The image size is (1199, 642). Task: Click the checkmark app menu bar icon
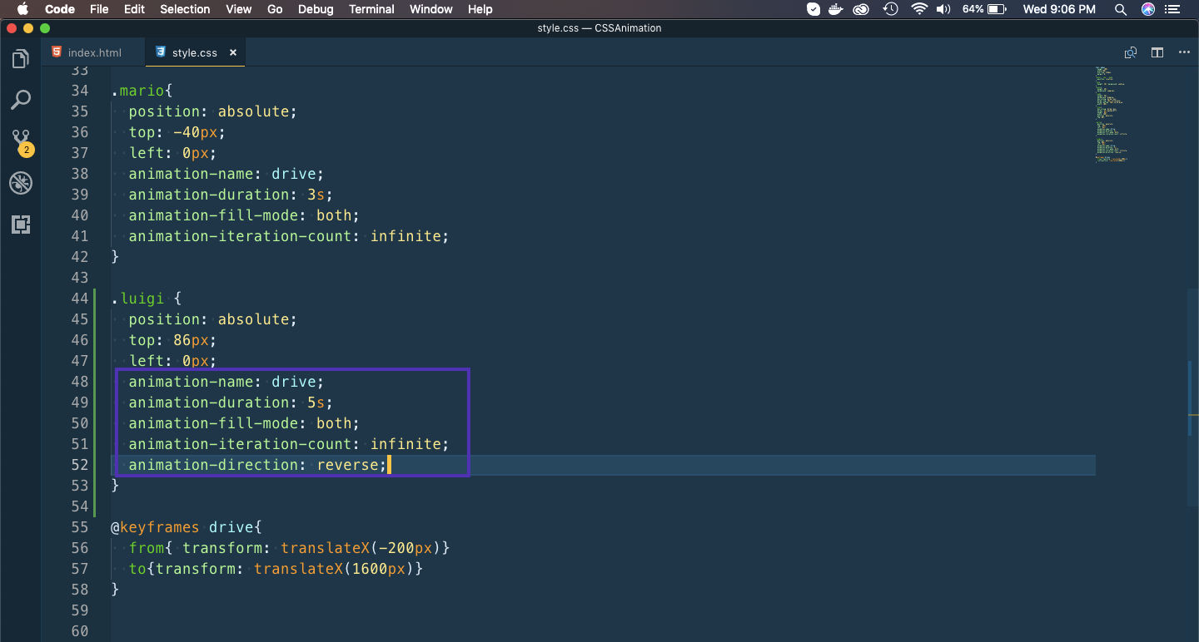tap(813, 9)
